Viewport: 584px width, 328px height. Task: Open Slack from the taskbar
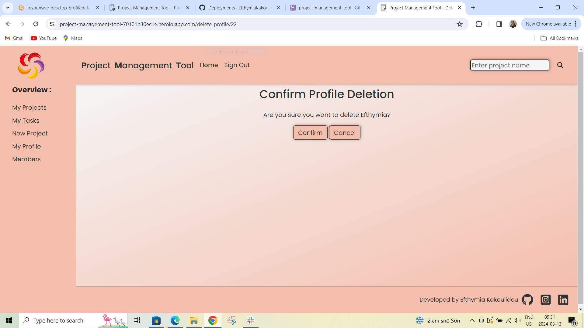click(x=250, y=320)
